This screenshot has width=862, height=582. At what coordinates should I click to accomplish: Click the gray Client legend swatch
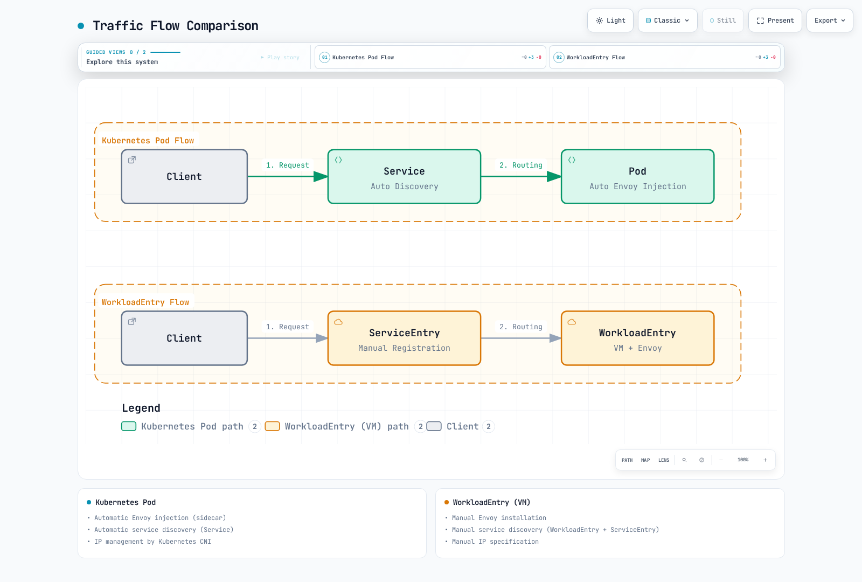[x=434, y=426]
